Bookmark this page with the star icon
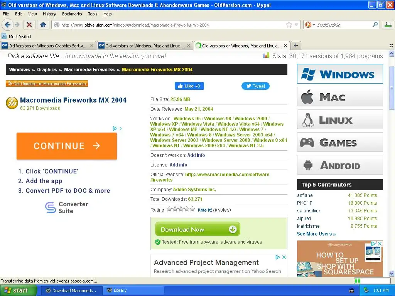Image resolution: width=395 pixels, height=296 pixels. [289, 25]
